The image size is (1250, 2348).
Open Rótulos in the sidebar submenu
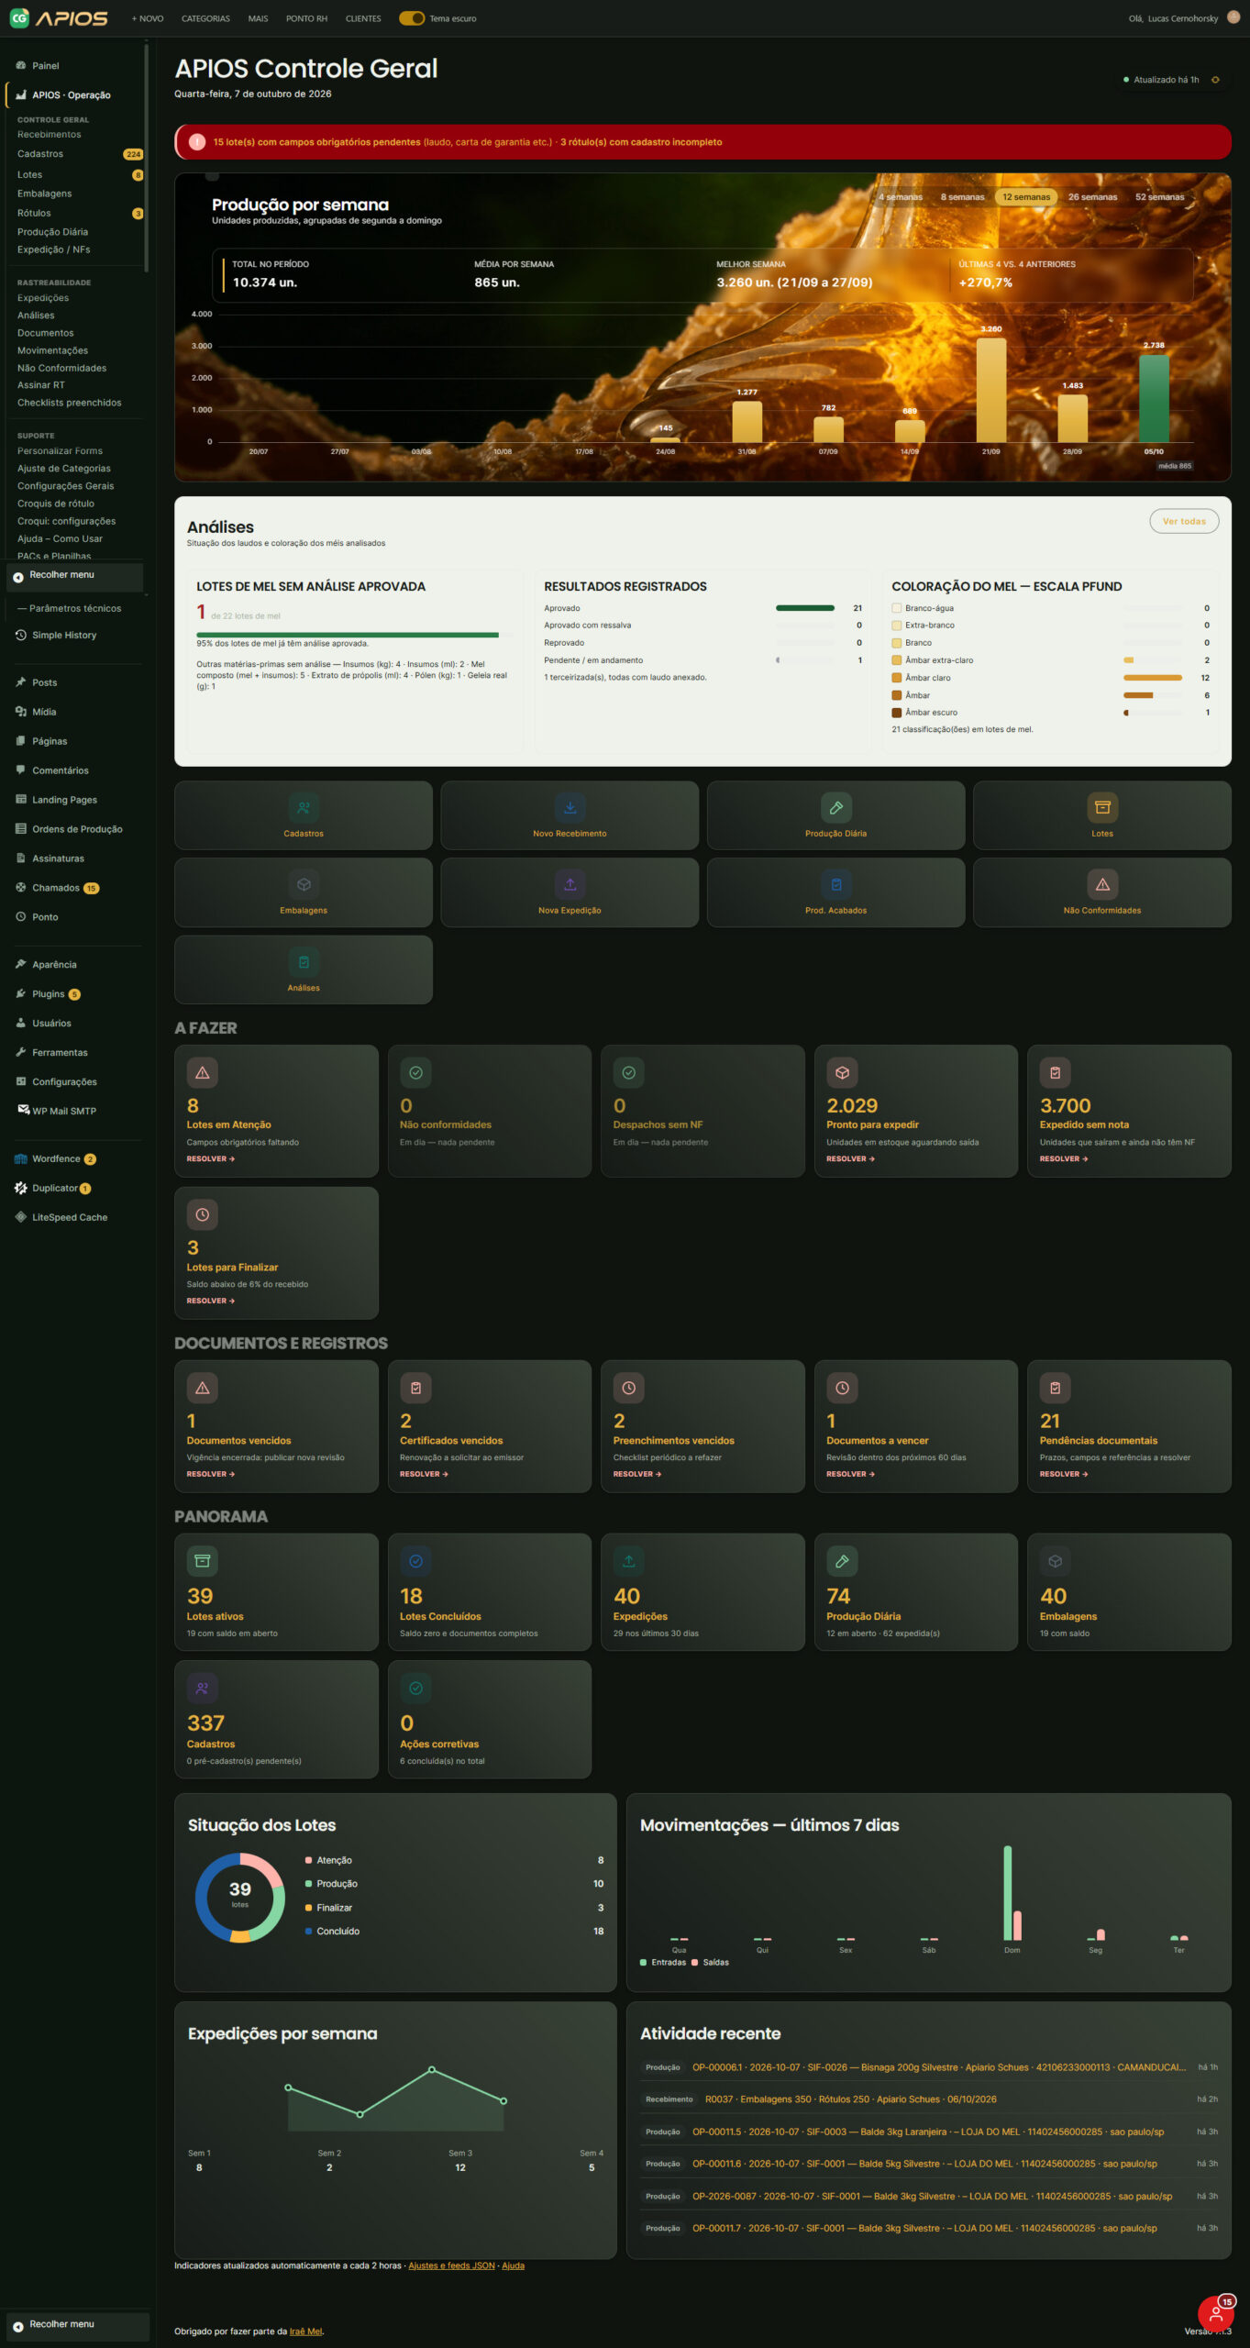point(34,213)
